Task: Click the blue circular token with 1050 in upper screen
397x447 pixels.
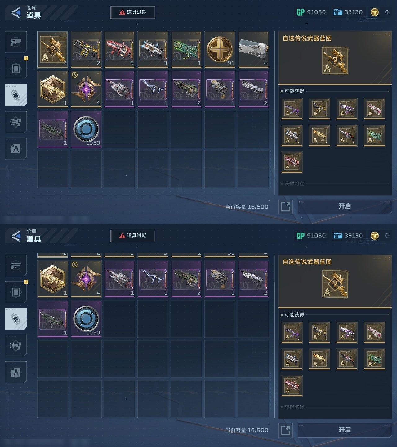Action: pos(86,129)
